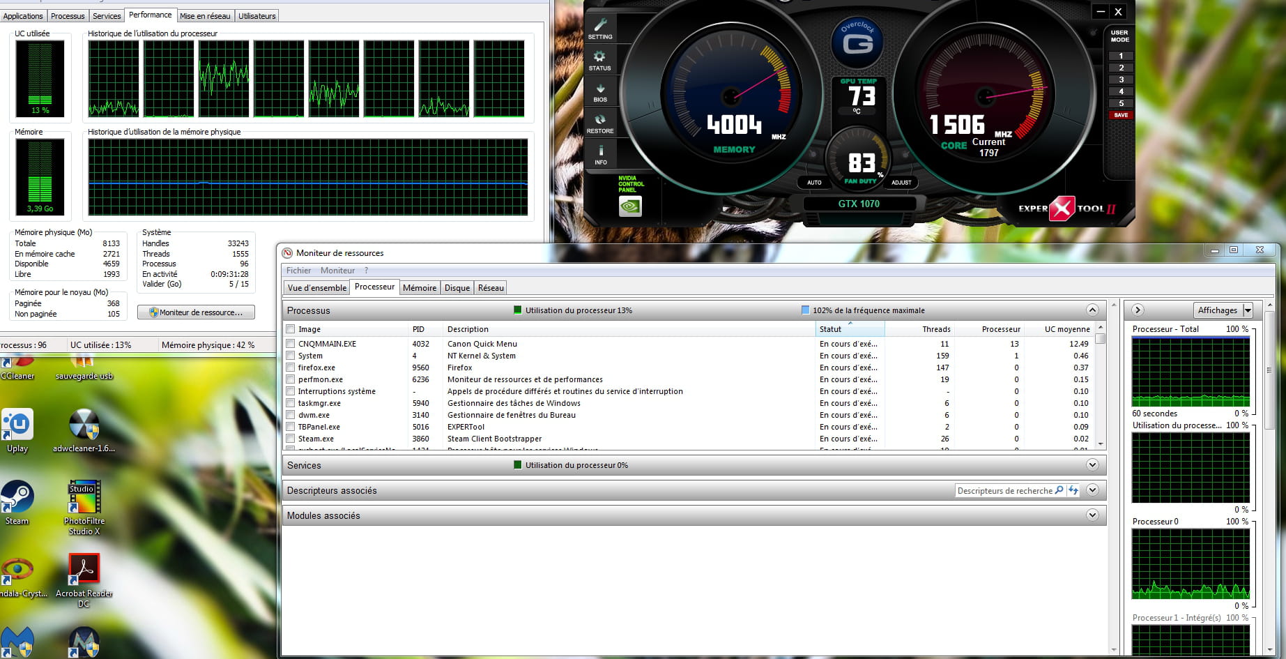This screenshot has height=659, width=1286.
Task: Sort the process list by PID column
Action: coord(426,329)
